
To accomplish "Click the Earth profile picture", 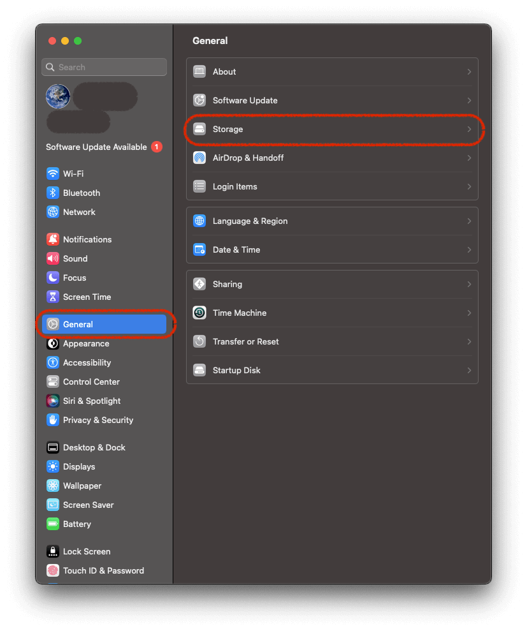I will pyautogui.click(x=58, y=96).
